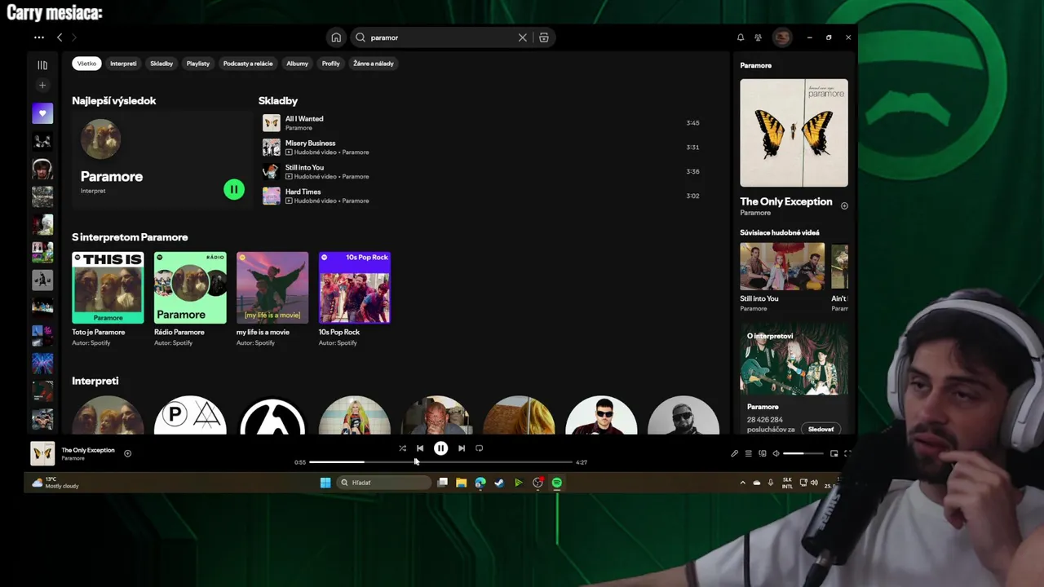The width and height of the screenshot is (1044, 587).
Task: Open Liked Songs heart playlist in the sidebar
Action: point(42,114)
